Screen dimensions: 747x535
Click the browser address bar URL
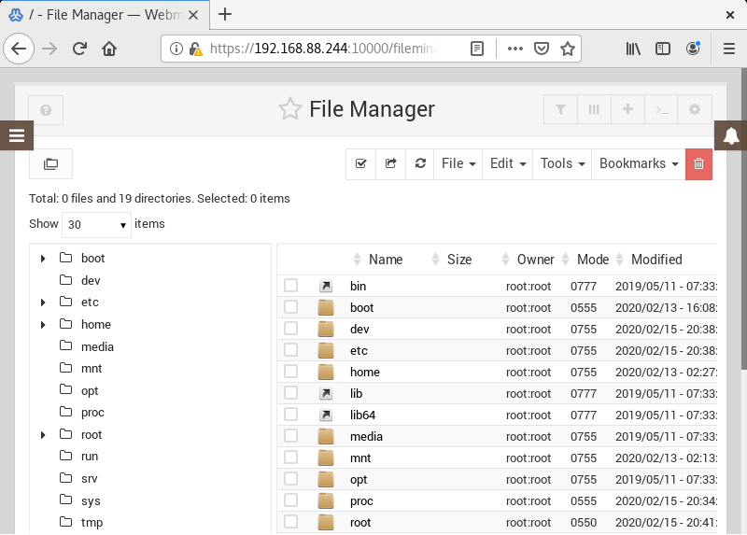pyautogui.click(x=322, y=49)
